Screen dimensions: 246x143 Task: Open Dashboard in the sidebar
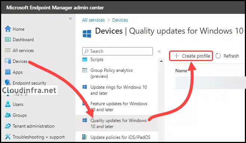[23, 40]
